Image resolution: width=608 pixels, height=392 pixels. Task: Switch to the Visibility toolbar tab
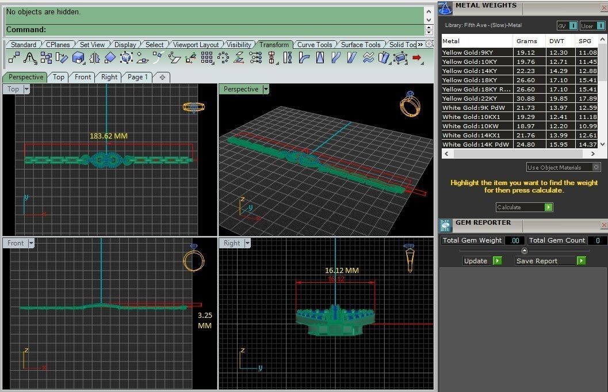click(x=239, y=45)
